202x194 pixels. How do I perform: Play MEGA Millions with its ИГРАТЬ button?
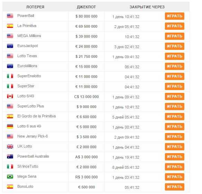click(x=175, y=36)
